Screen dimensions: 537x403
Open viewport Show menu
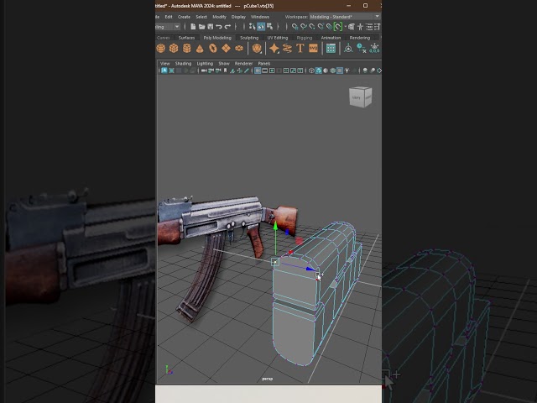tap(224, 64)
